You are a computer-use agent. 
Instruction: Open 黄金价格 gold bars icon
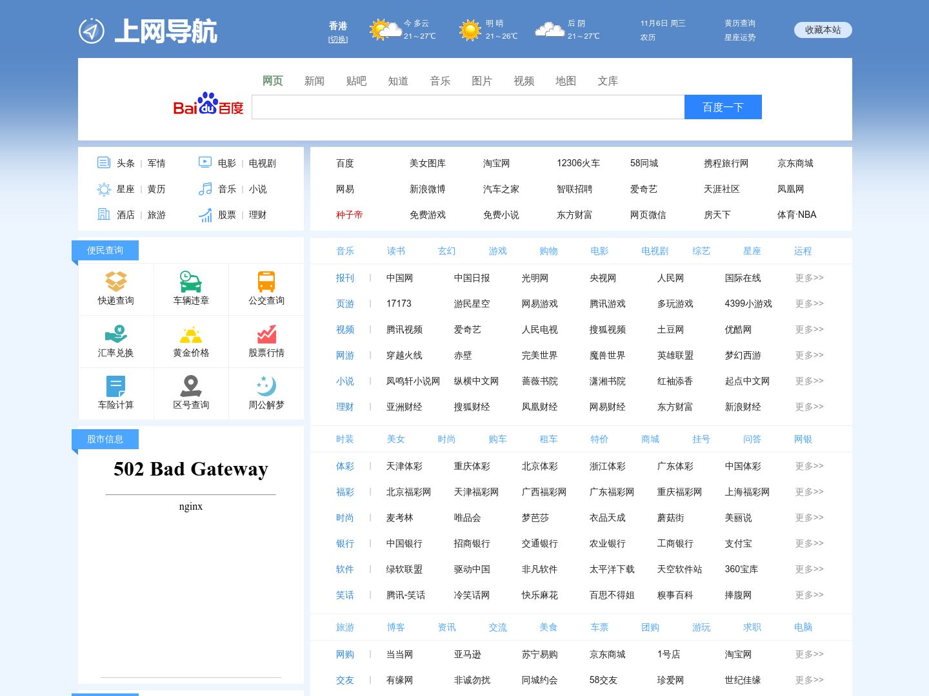click(191, 334)
